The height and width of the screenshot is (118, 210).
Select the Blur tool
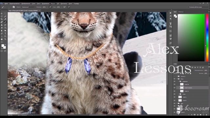coord(2,30)
